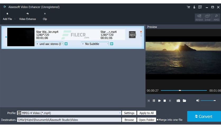The image size is (221, 128).
Task: Seek on the preview progress slider
Action: (184, 90)
